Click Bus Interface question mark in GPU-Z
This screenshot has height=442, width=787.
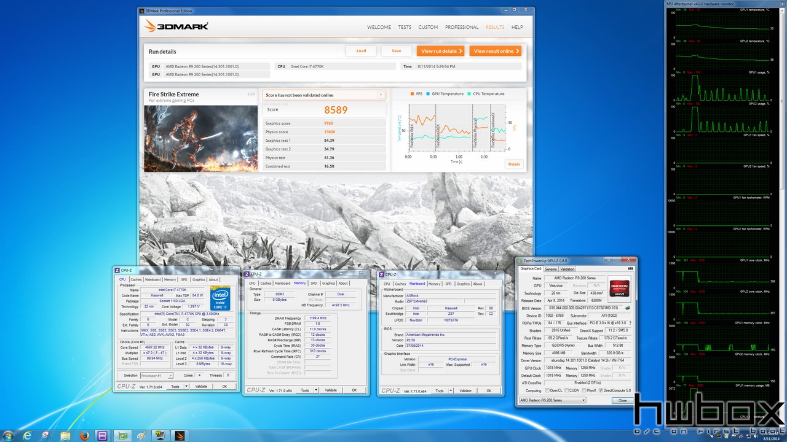630,322
